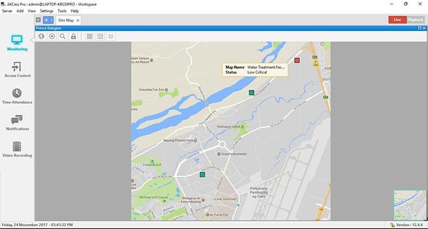The width and height of the screenshot is (428, 229).
Task: Click the gray play square left of tabs
Action: (x=38, y=20)
